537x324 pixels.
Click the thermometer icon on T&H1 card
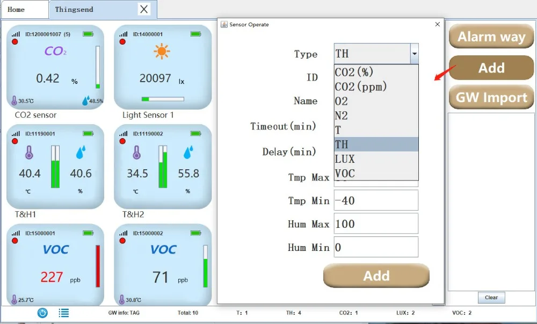coord(29,153)
